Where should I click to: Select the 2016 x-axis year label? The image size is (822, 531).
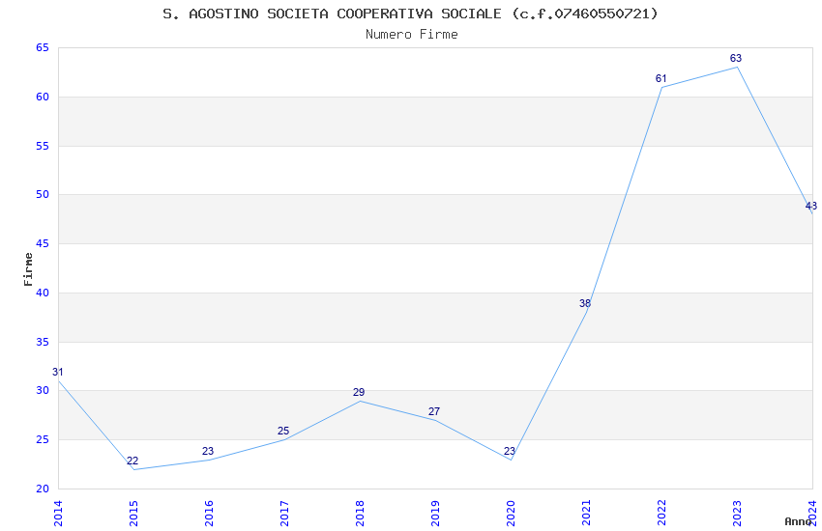(209, 514)
